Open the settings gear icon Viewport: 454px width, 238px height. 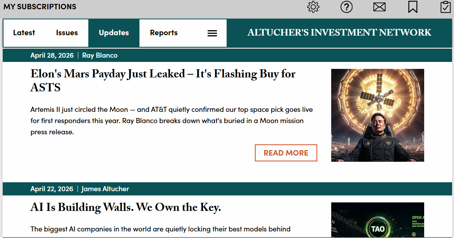point(313,7)
